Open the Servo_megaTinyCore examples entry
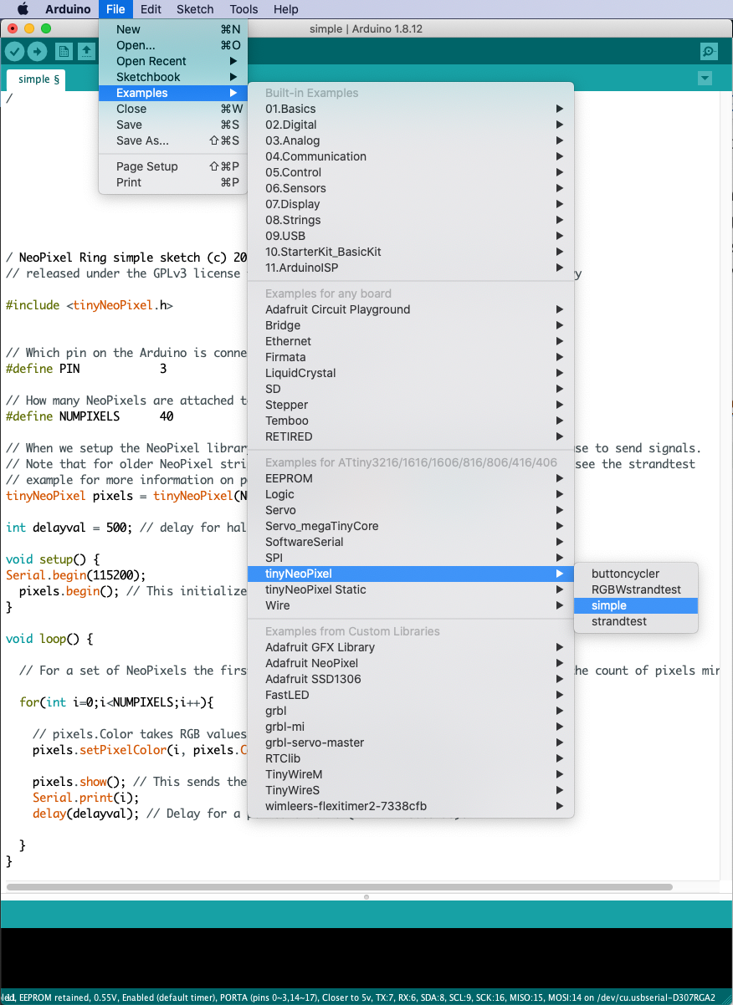 [x=411, y=526]
